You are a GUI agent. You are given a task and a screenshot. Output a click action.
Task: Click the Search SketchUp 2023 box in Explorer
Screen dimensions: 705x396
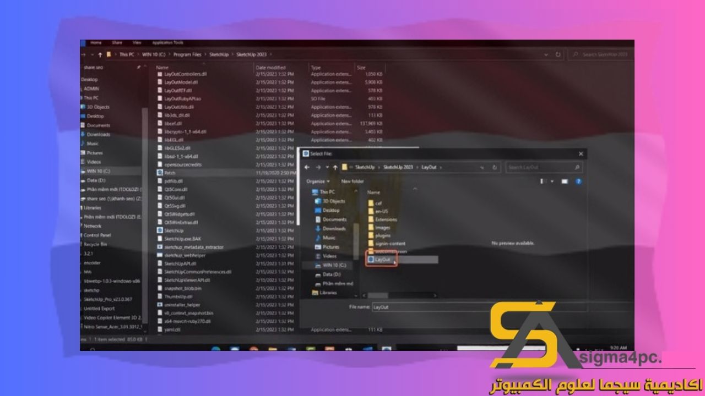600,54
